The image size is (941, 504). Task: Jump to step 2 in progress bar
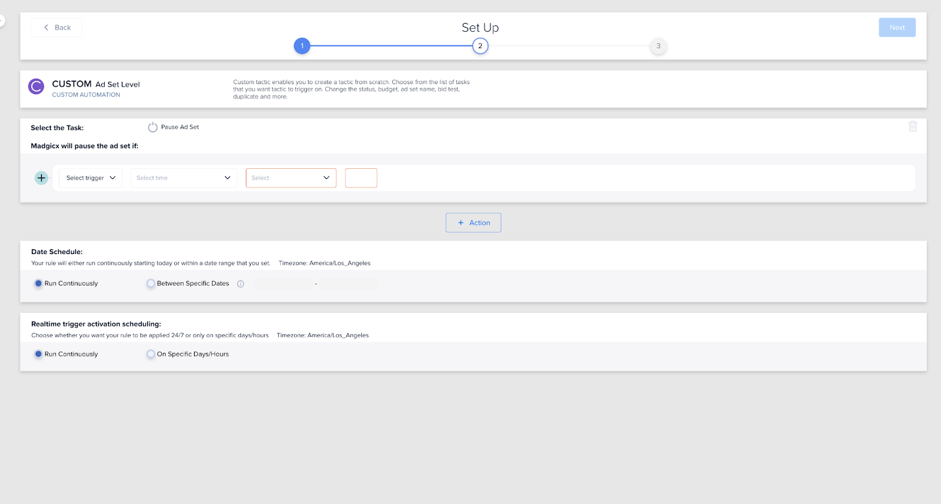coord(480,46)
